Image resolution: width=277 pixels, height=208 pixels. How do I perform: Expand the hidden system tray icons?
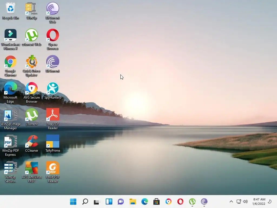[x=231, y=201]
